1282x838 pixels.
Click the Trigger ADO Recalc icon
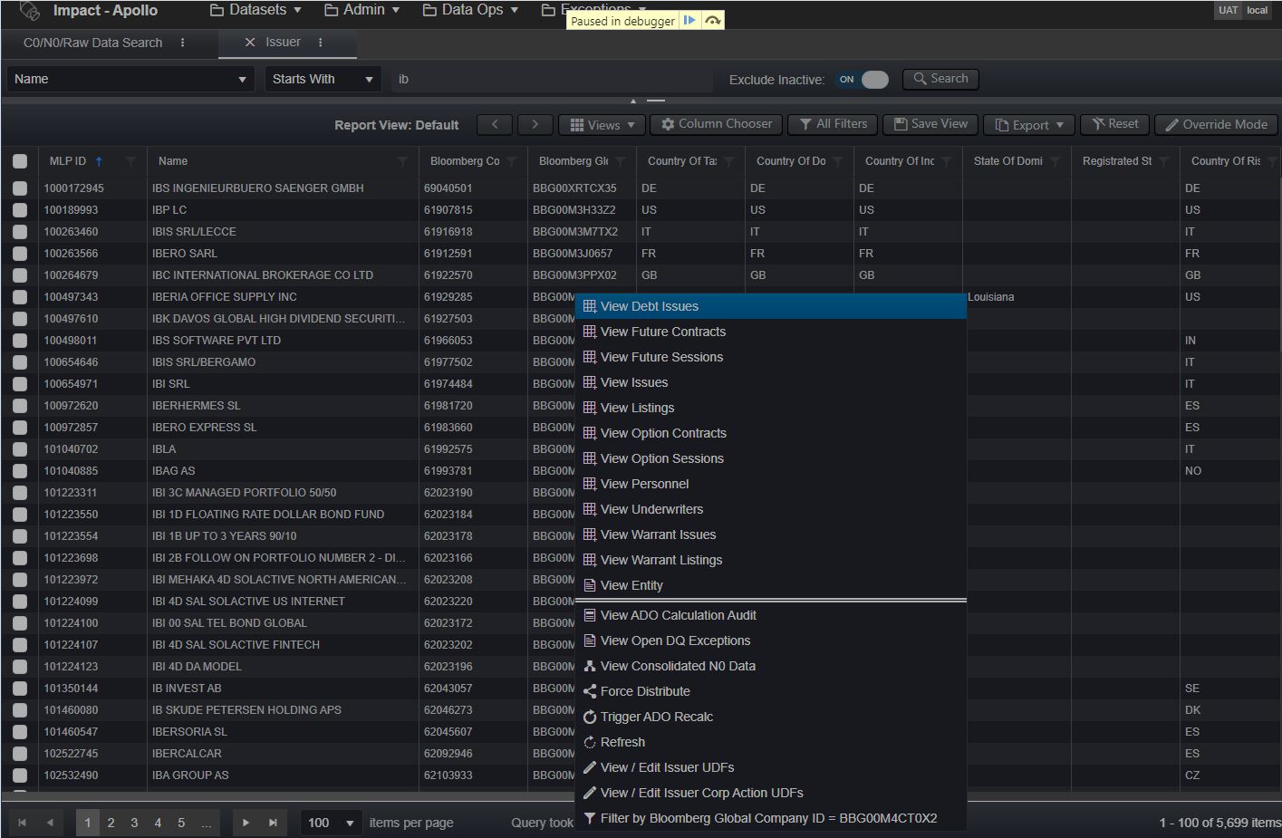[x=590, y=717]
